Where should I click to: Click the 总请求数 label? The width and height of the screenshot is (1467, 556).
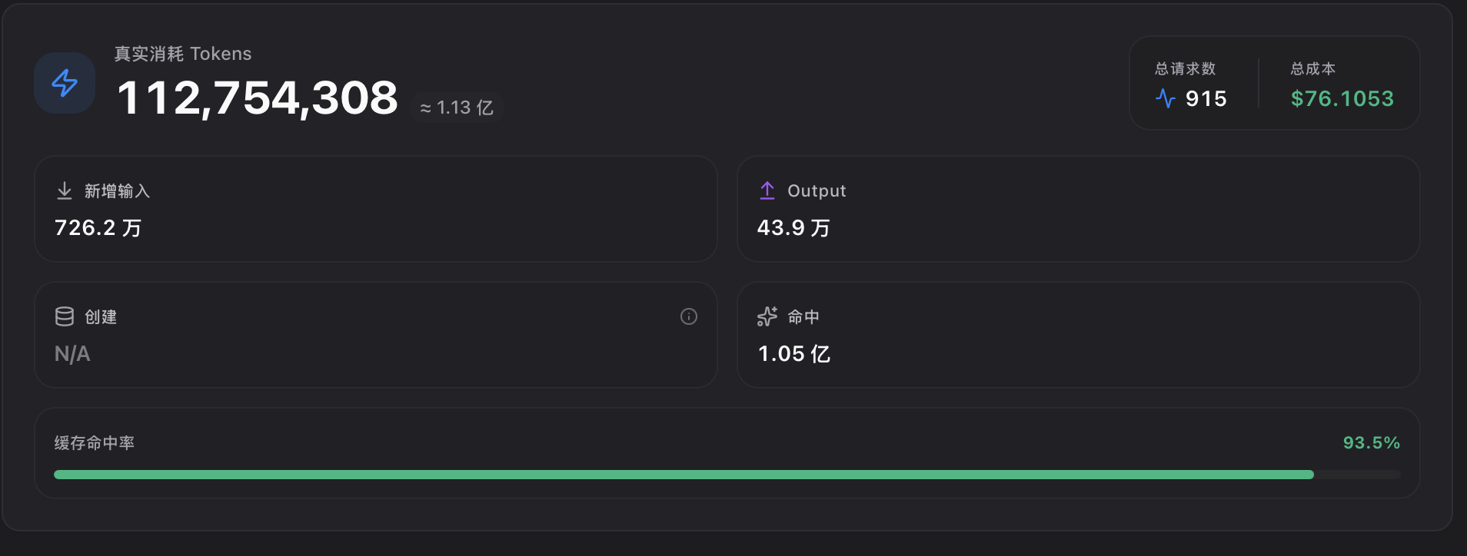point(1186,68)
